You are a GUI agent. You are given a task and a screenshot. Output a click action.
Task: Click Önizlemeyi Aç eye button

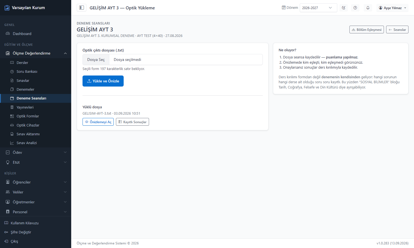[98, 122]
